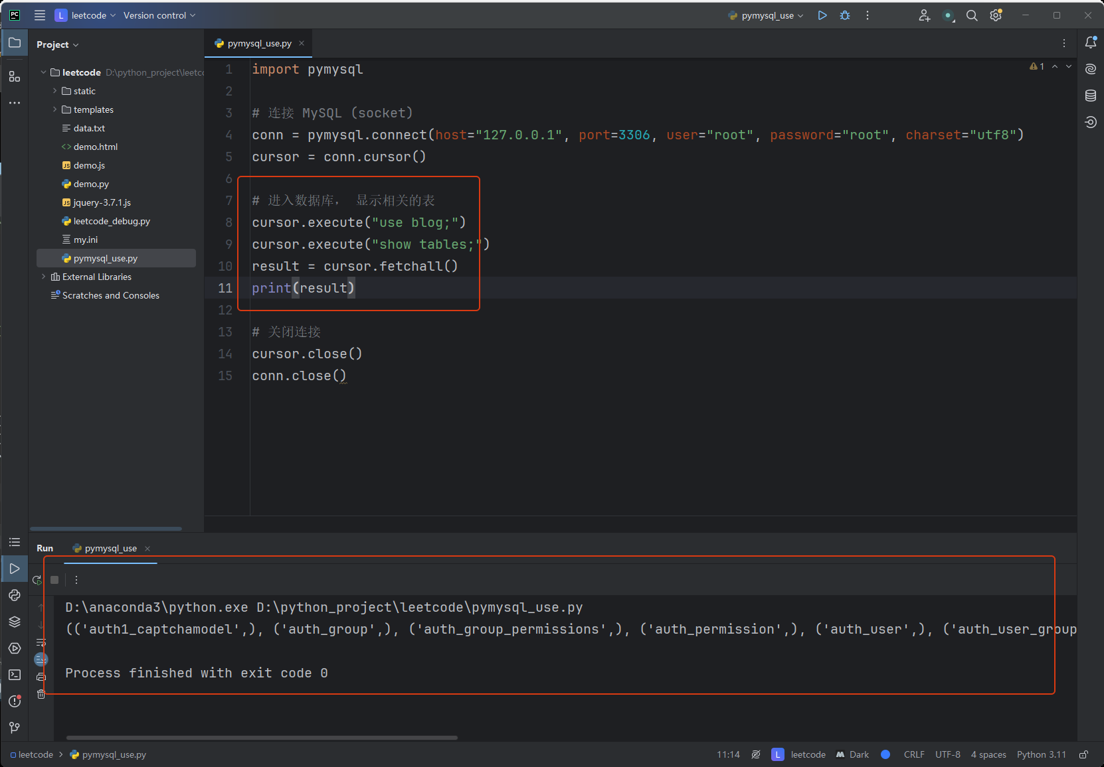Open the Python Packages tool window
The image size is (1104, 767).
click(x=15, y=622)
